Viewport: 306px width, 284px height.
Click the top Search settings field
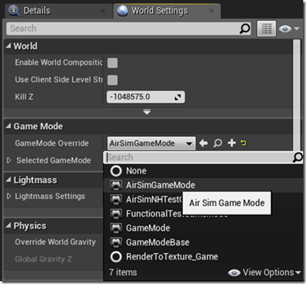pos(128,29)
